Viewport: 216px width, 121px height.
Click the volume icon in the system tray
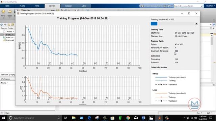(x=188, y=118)
